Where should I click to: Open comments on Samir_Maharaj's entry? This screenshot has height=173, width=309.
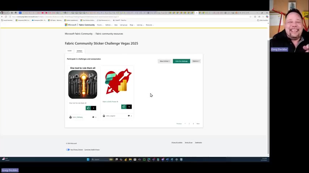[93, 117]
